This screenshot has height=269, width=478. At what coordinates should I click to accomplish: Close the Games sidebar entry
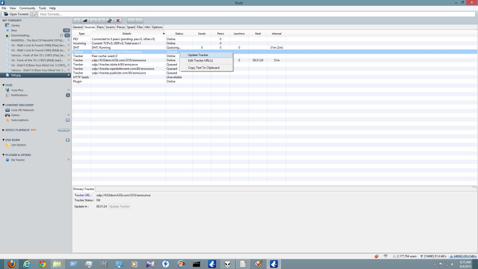69,115
